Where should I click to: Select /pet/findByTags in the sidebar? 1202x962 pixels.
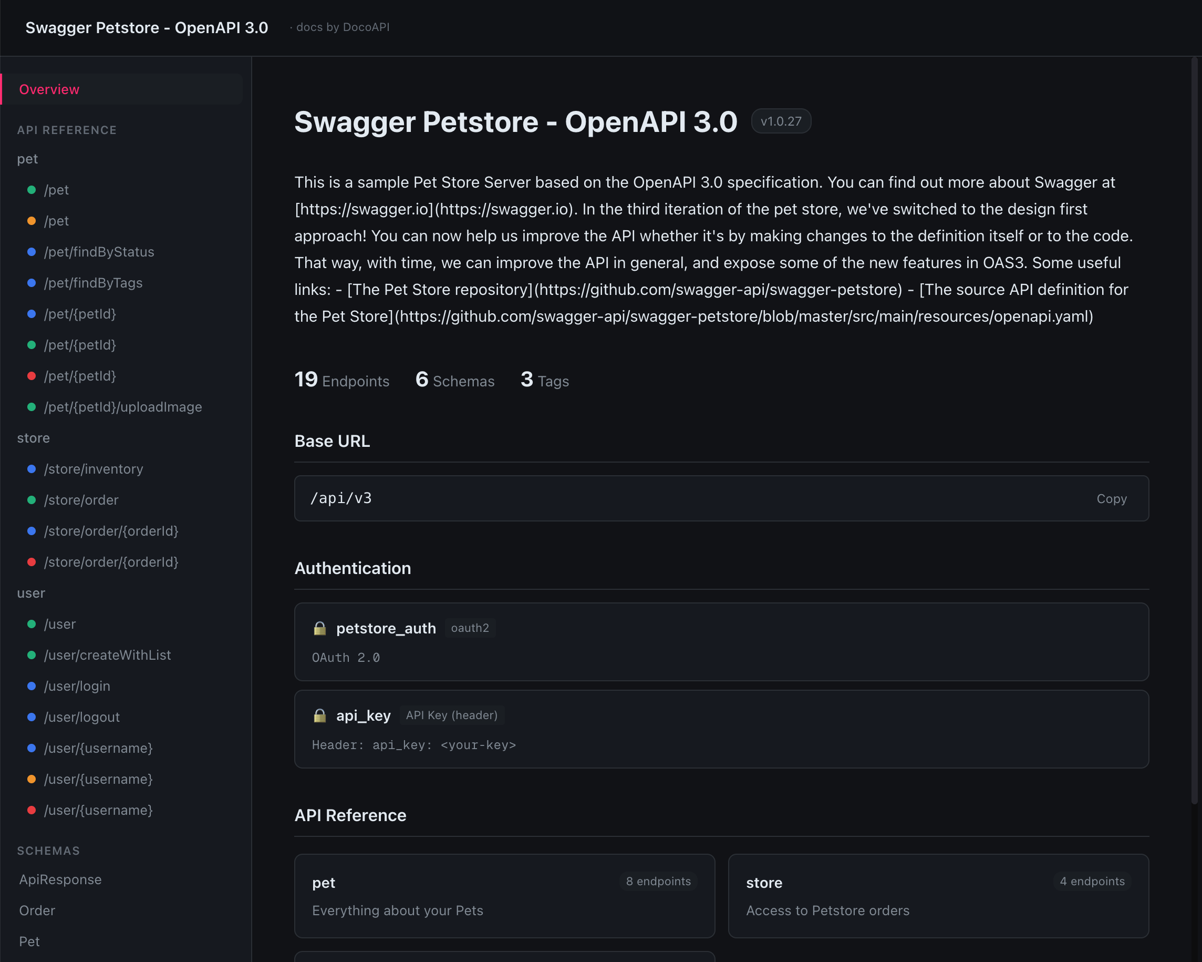[x=93, y=283]
